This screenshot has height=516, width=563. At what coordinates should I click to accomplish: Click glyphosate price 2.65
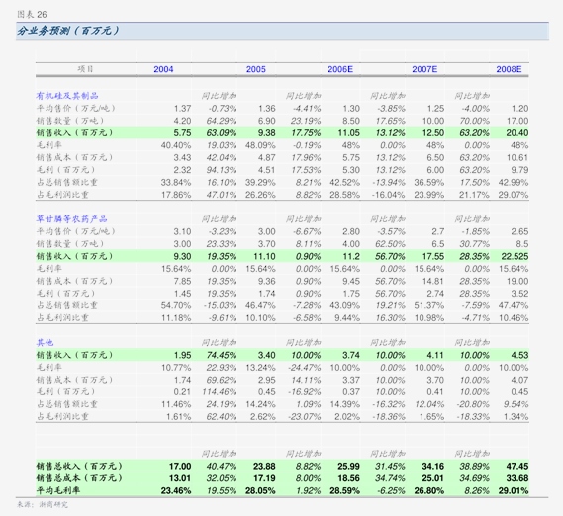[x=519, y=232]
